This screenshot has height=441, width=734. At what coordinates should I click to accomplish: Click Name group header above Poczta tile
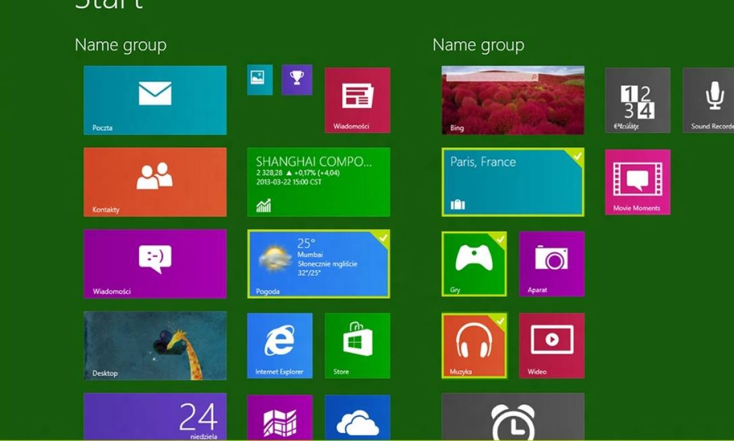pos(121,45)
